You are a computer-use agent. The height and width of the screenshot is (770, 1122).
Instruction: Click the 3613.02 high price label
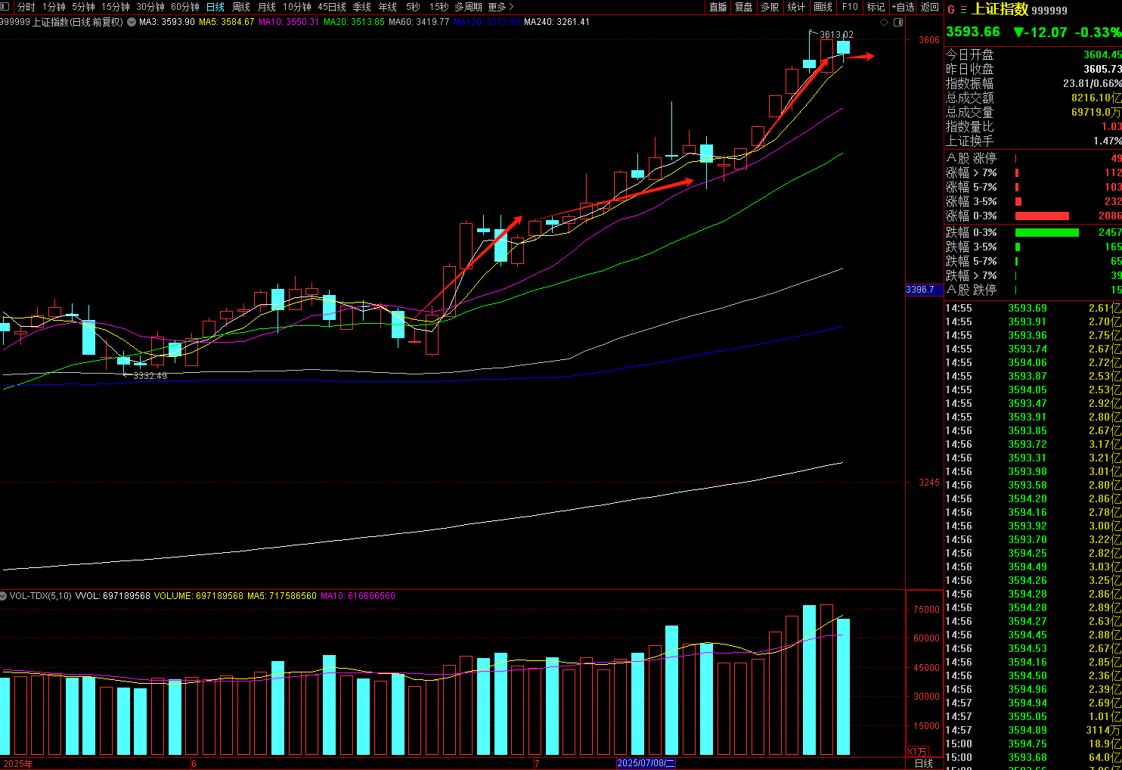836,35
